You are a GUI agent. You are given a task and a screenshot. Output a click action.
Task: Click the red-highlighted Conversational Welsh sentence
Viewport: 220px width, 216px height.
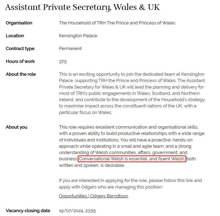(132, 159)
